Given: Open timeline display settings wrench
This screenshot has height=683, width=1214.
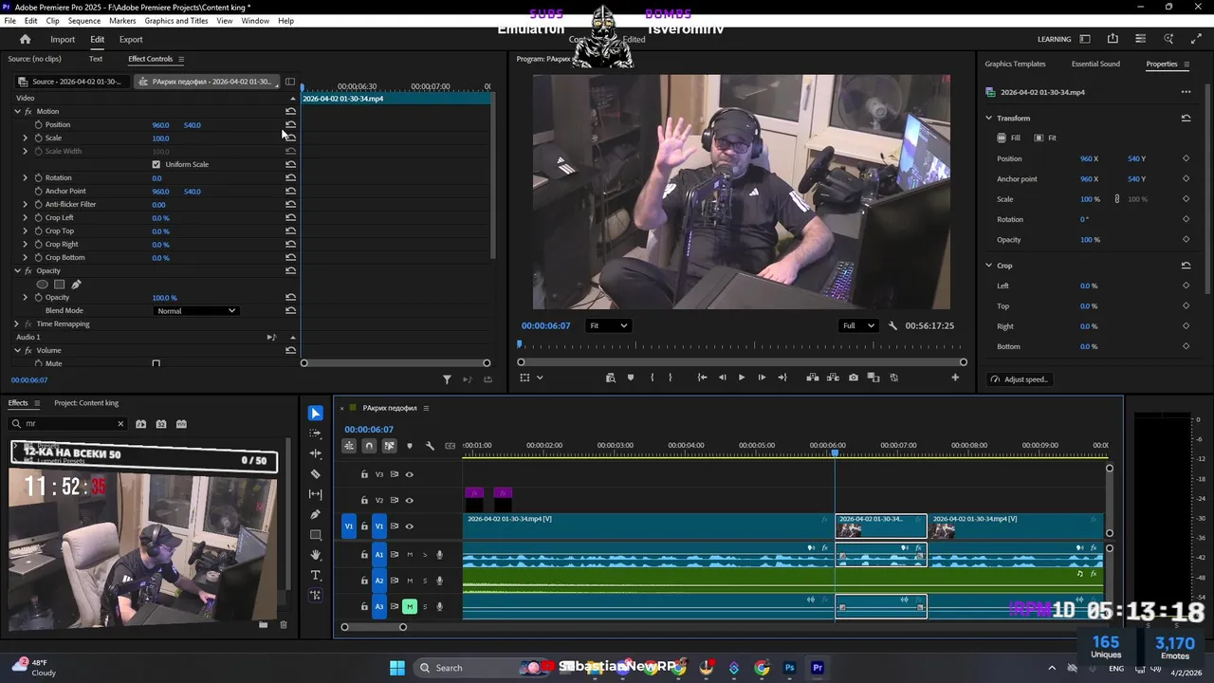Looking at the screenshot, I should click(x=430, y=446).
